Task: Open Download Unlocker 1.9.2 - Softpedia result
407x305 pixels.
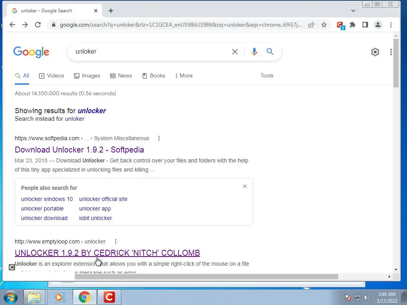Action: pos(79,150)
